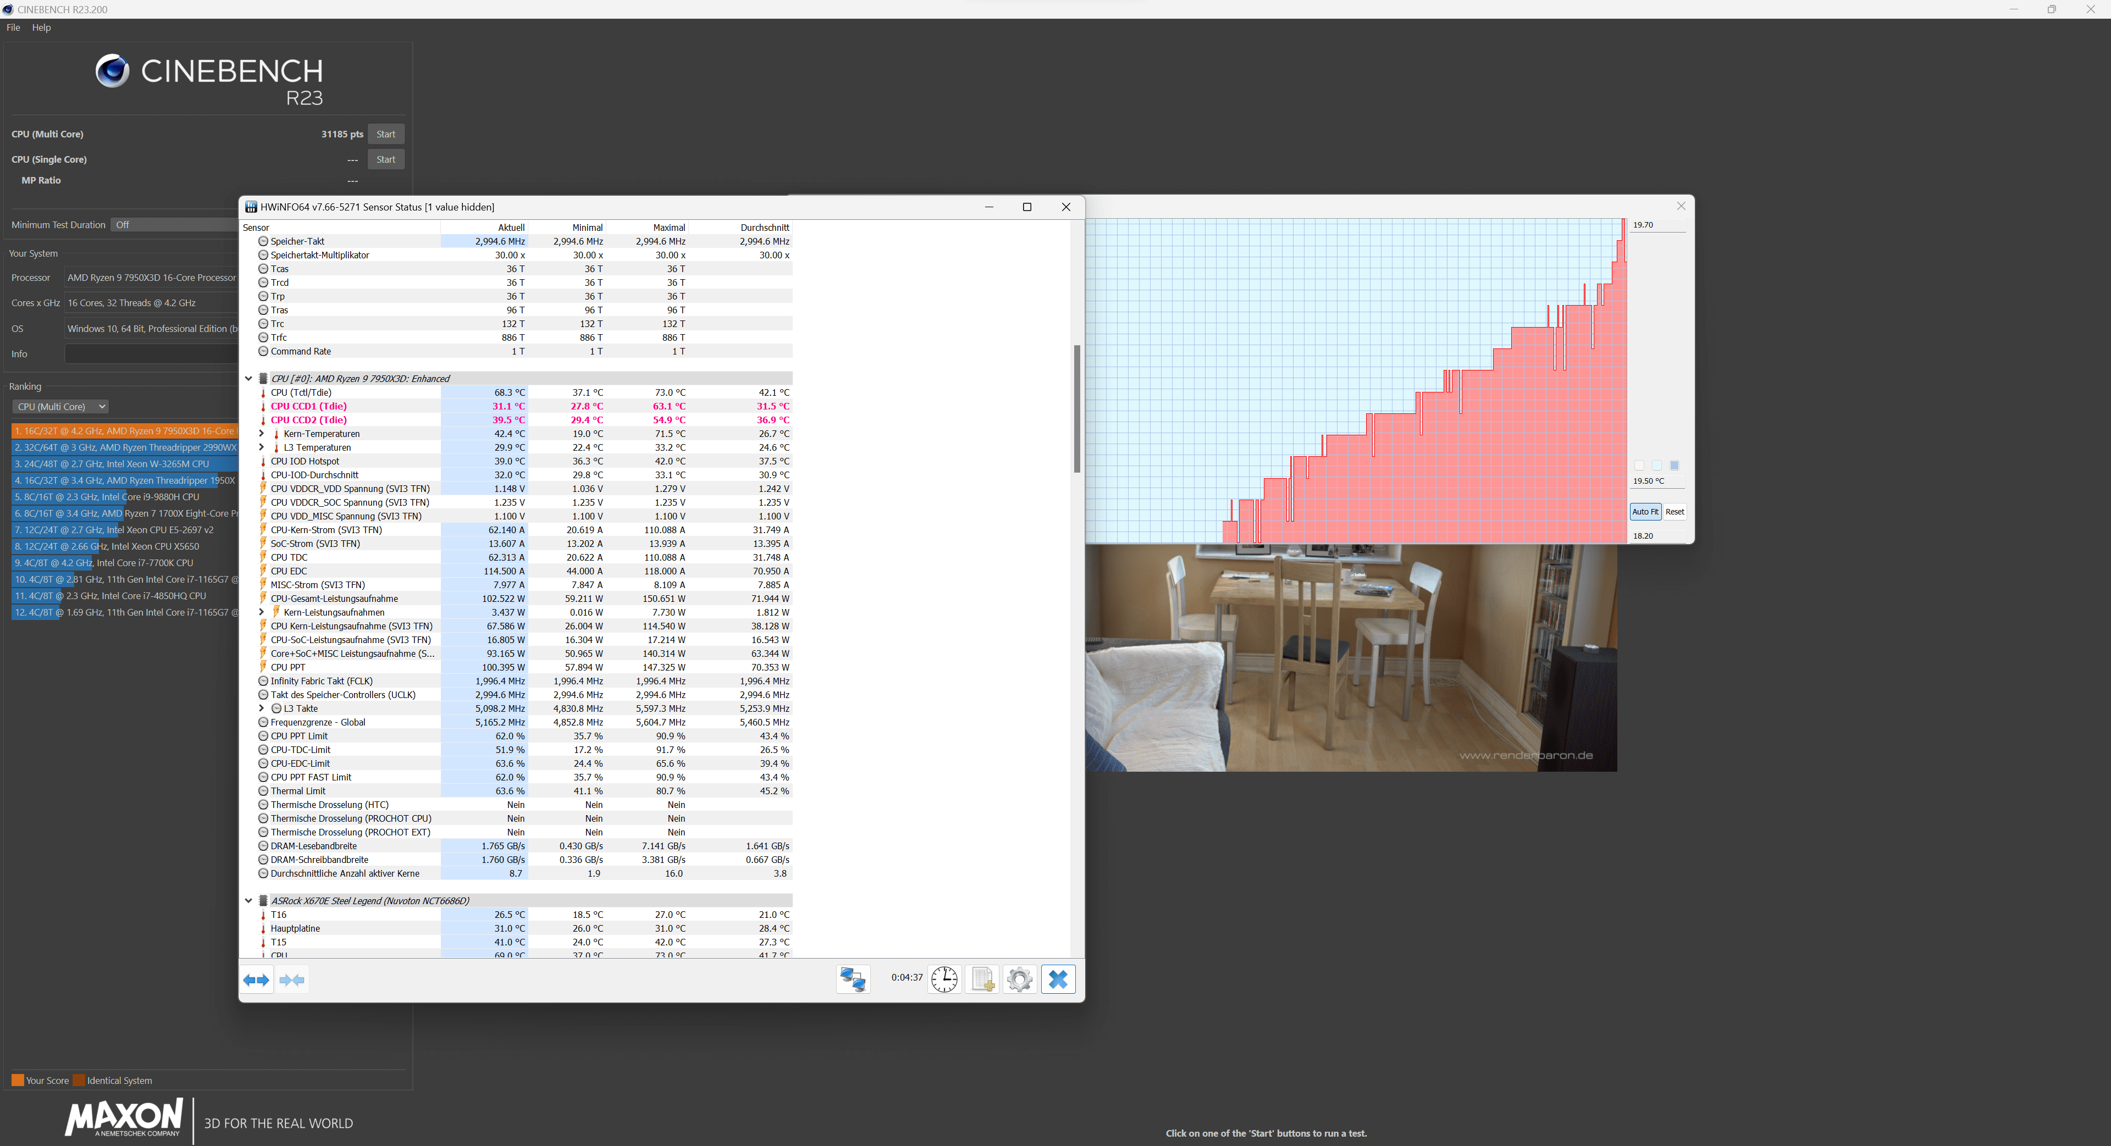Click the collapse columns inward-arrows icon in HWiNFO
Image resolution: width=2111 pixels, height=1146 pixels.
point(292,979)
